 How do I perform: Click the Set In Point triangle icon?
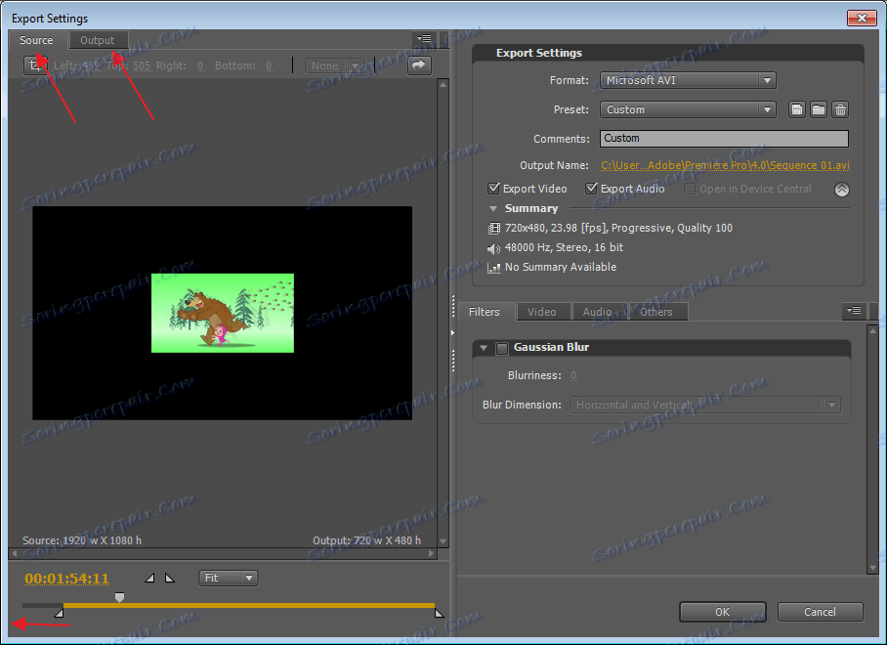[149, 578]
